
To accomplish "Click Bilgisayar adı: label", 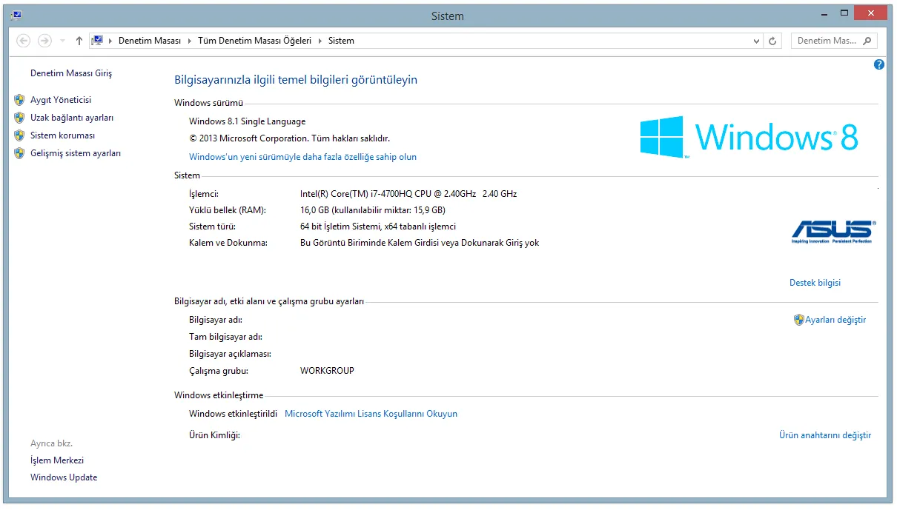I will tap(216, 320).
